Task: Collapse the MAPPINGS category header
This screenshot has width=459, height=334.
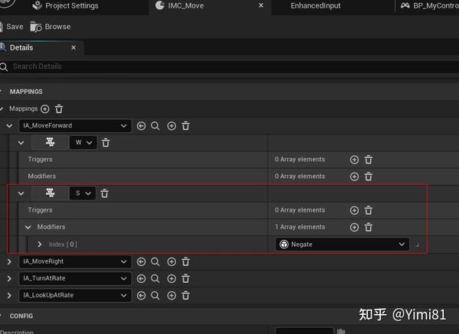Action: [2, 92]
